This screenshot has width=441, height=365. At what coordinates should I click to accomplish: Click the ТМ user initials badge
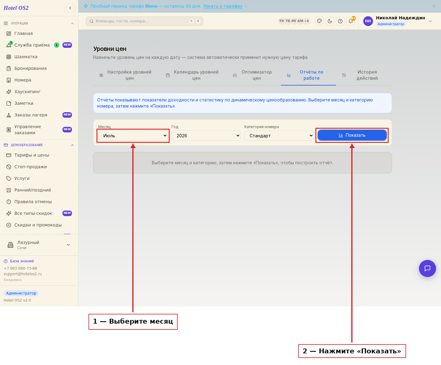(x=282, y=21)
